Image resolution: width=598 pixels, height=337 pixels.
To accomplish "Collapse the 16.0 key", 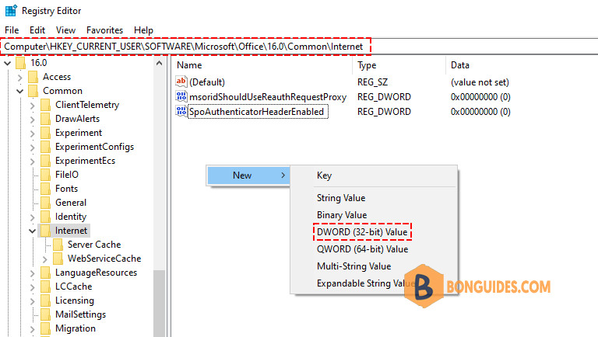I will [8, 63].
